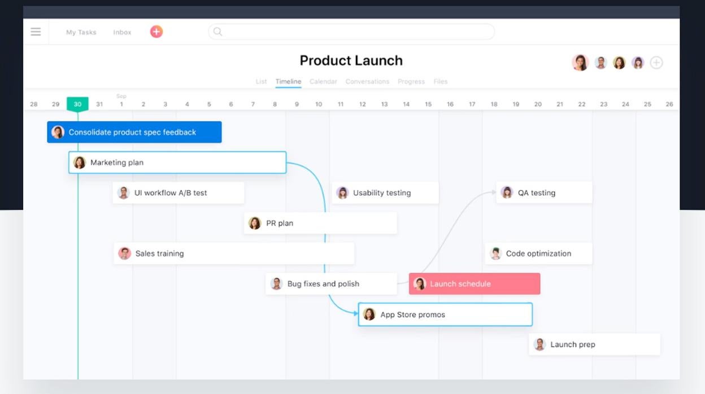Switch to the Calendar tab
The height and width of the screenshot is (394, 705).
(323, 81)
